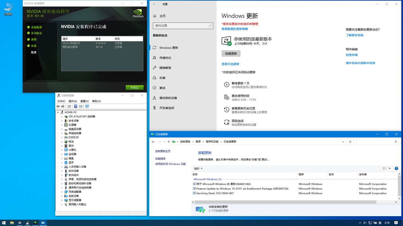Click 程序和功能 breadcrumb
This screenshot has width=403, height=226.
pyautogui.click(x=212, y=142)
